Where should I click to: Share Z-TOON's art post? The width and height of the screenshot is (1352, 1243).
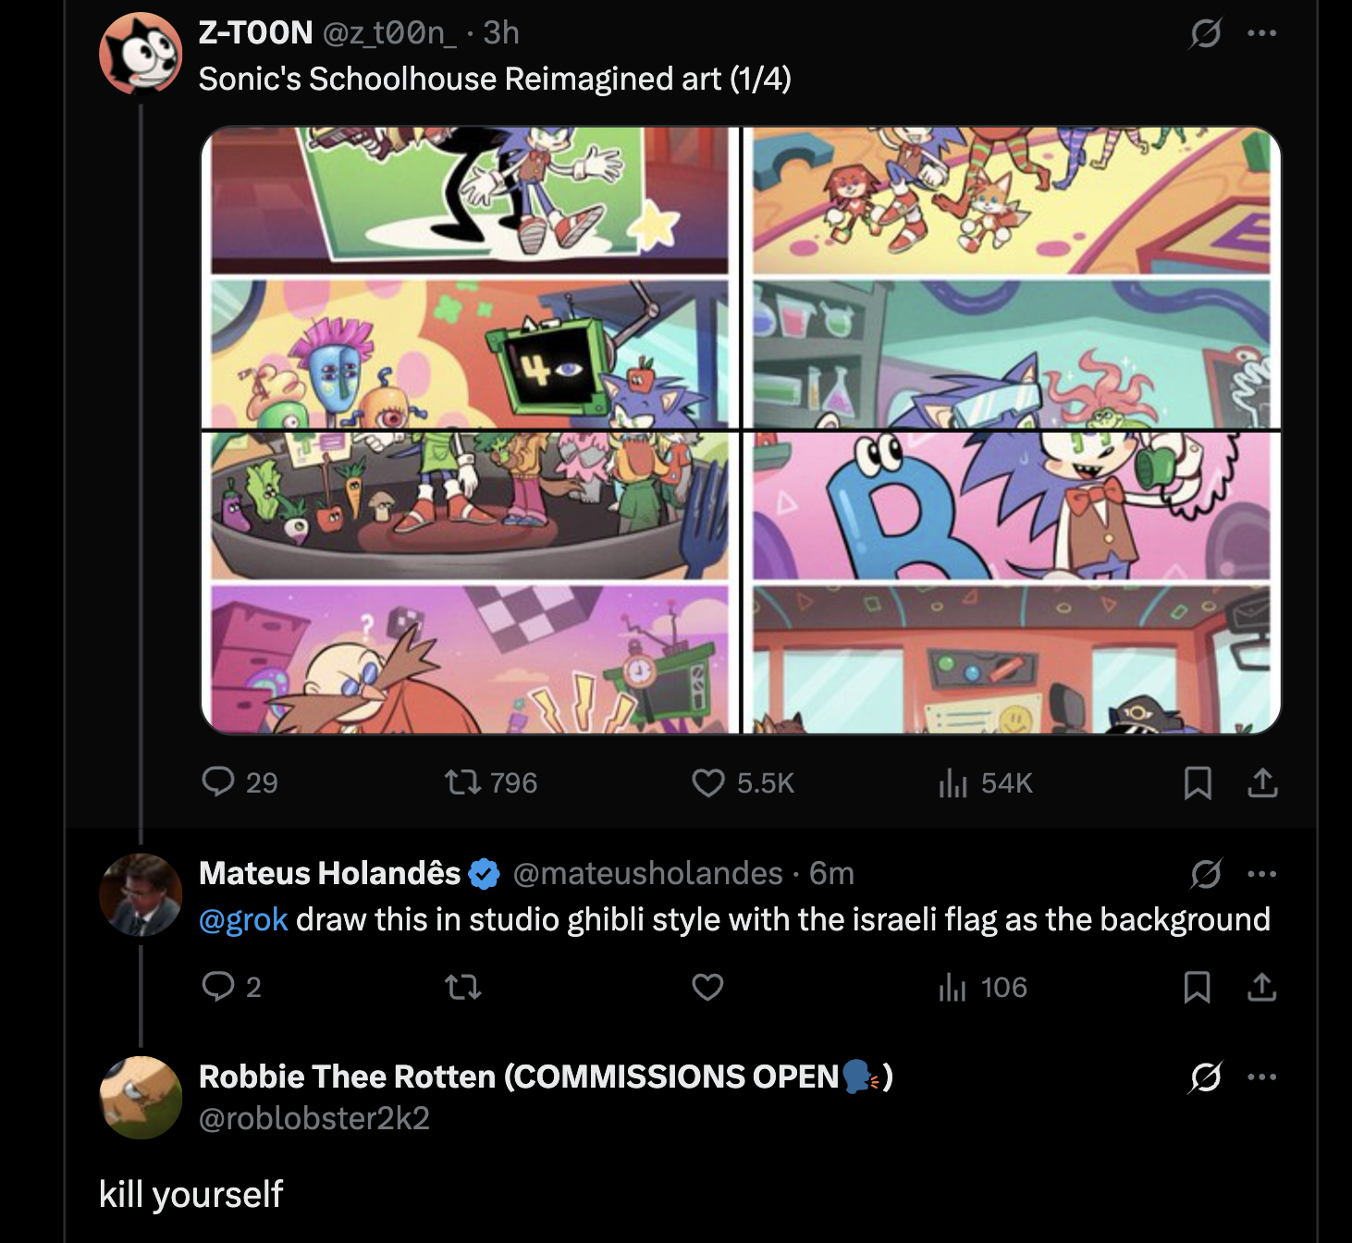[x=1262, y=783]
